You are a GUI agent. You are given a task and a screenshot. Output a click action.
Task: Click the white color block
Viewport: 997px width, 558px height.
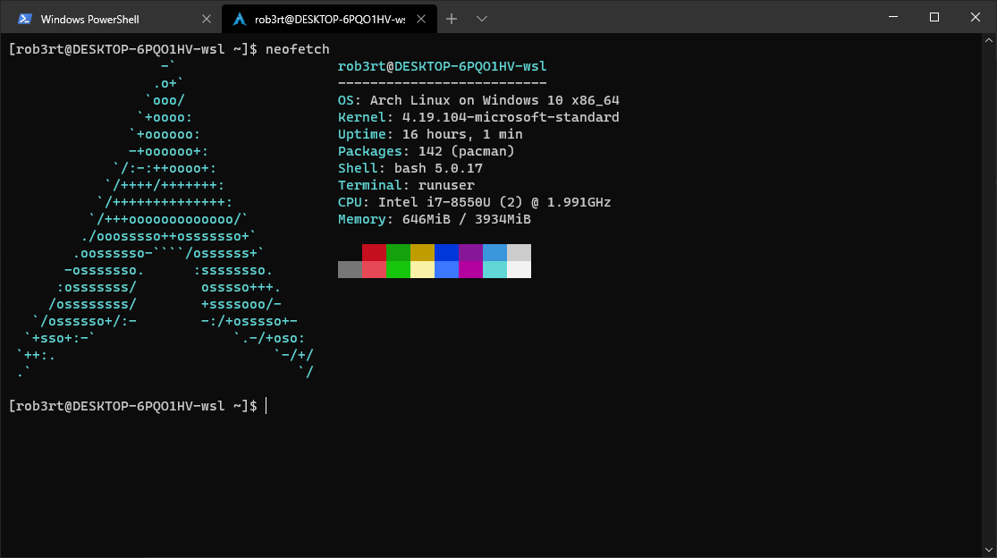point(519,269)
